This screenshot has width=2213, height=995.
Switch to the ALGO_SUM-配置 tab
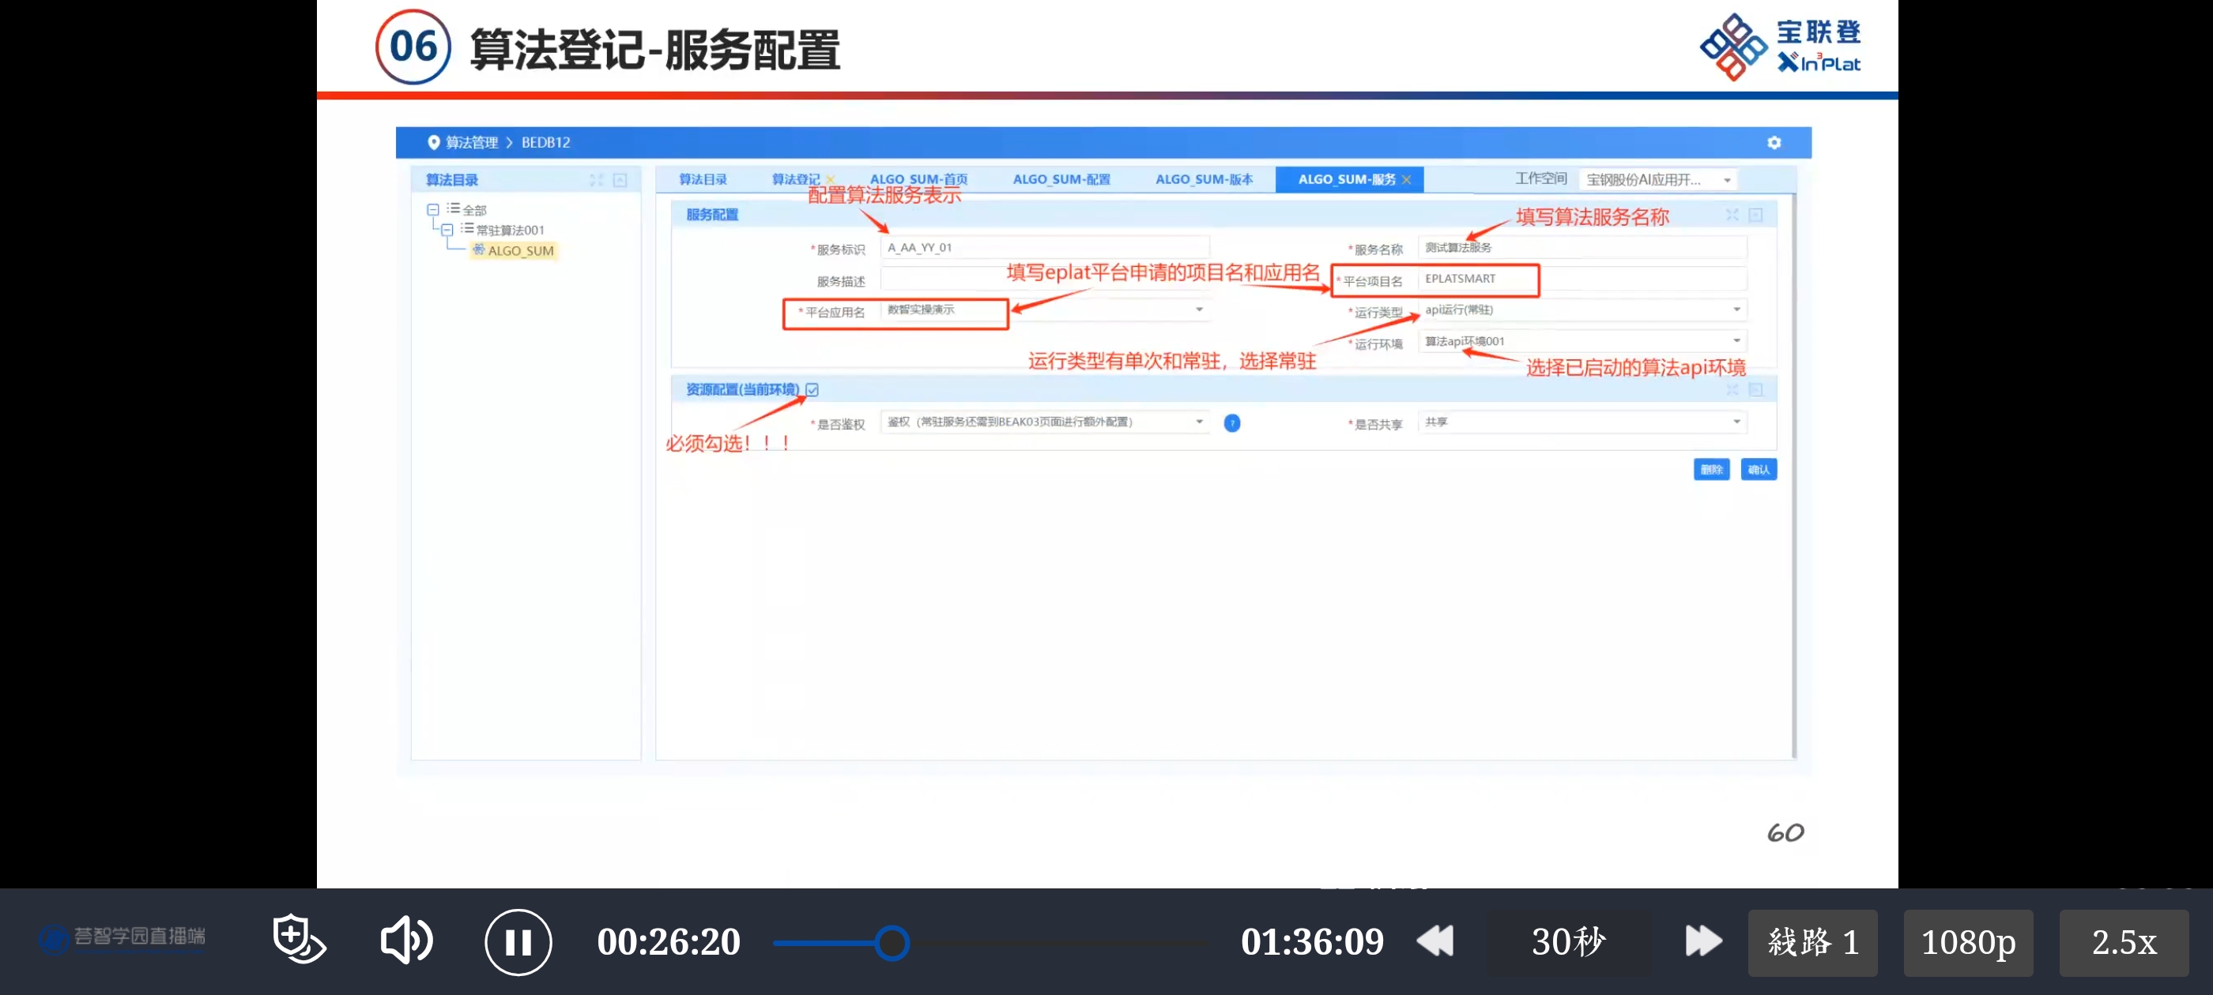click(1061, 179)
